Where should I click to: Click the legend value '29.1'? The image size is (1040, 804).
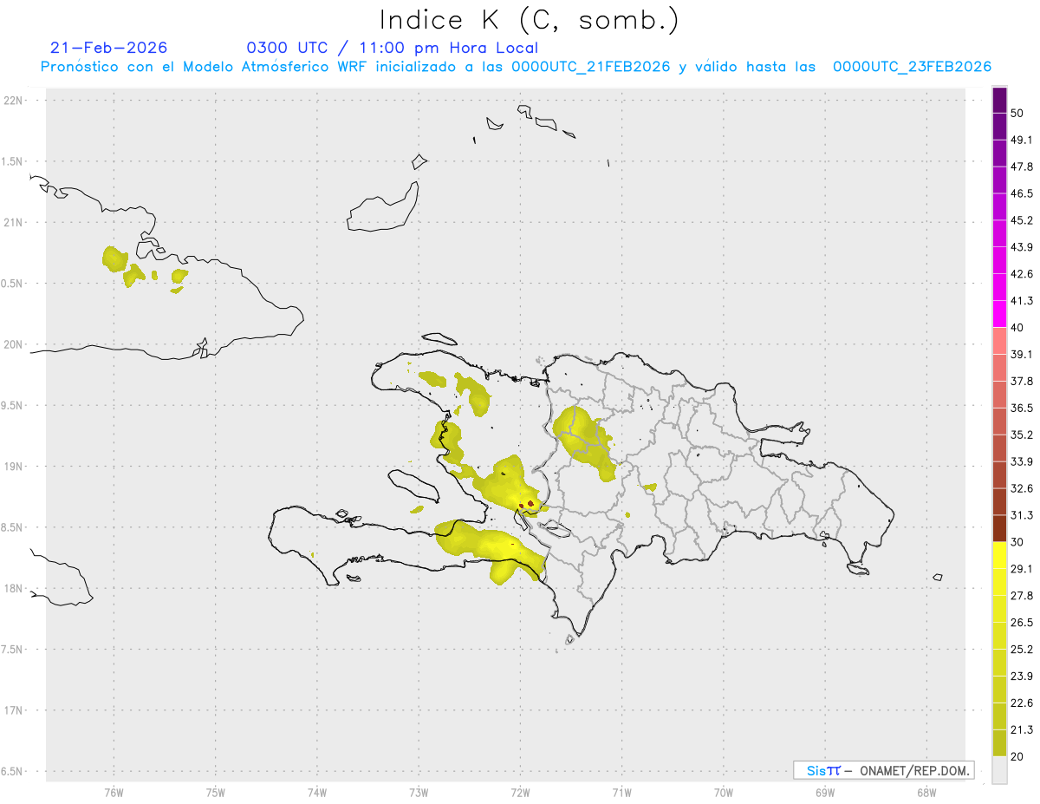coord(1022,569)
